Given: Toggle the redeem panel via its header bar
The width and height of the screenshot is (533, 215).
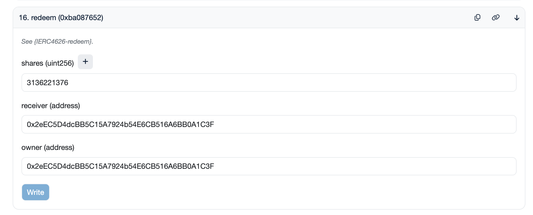Looking at the screenshot, I should (284, 18).
